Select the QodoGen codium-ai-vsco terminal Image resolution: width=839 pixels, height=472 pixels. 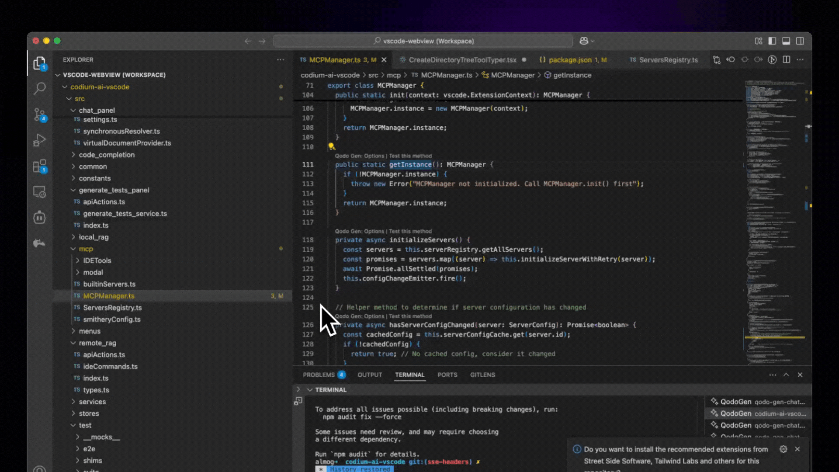click(759, 413)
